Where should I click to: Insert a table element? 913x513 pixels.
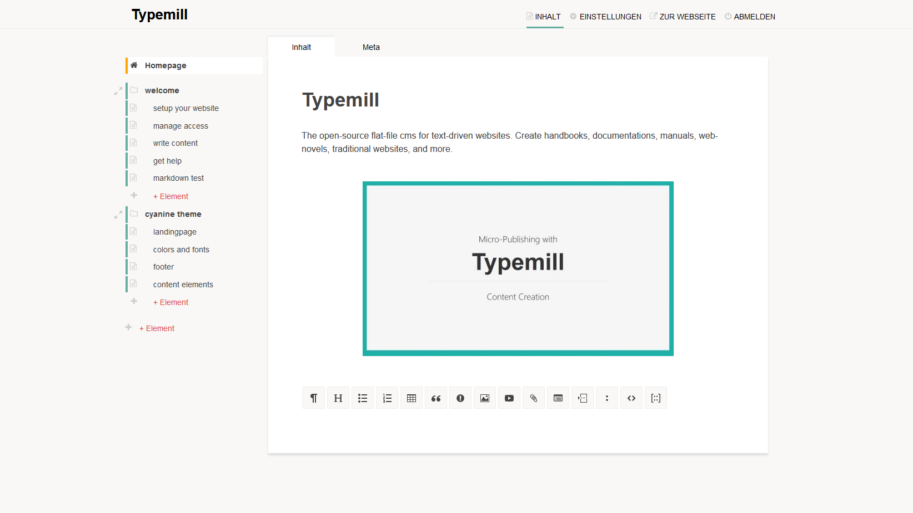412,398
